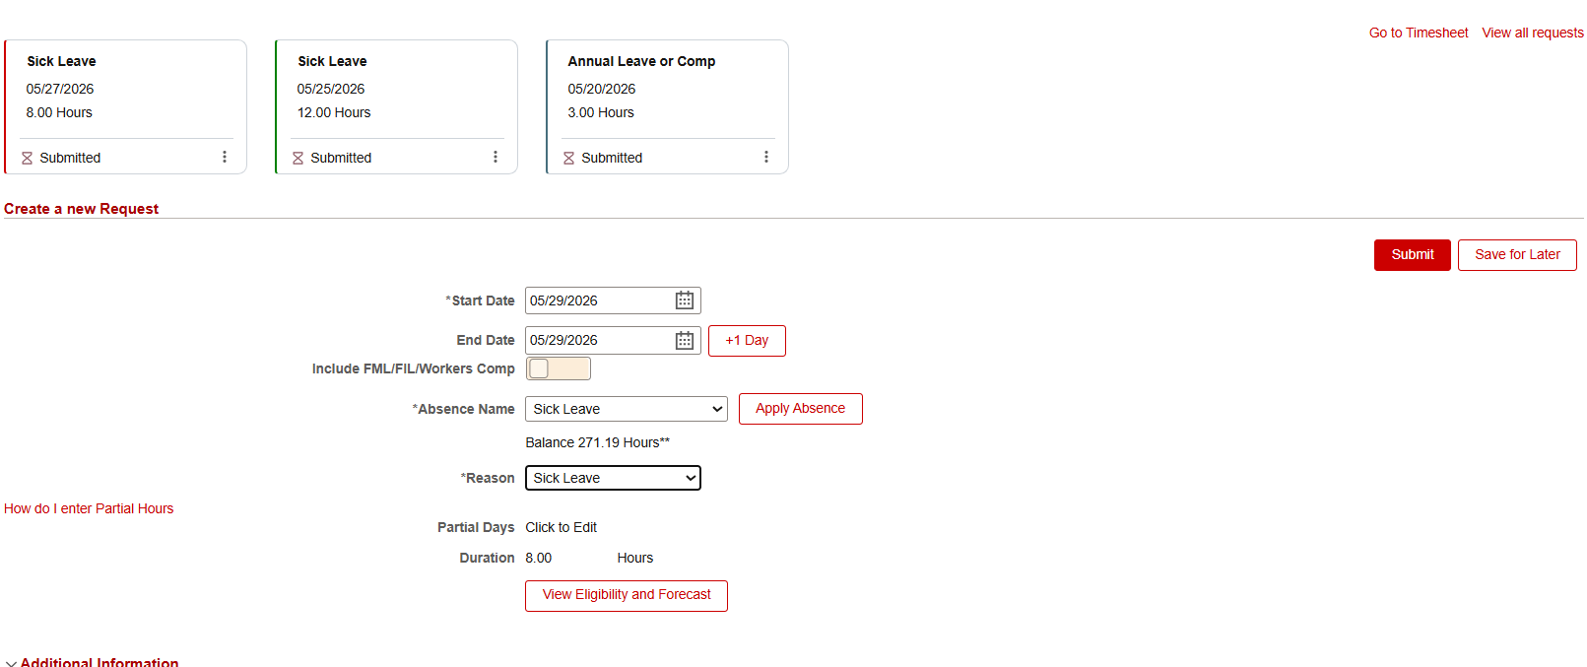Select the Annual Leave or Comp card title
Image resolution: width=1587 pixels, height=667 pixels.
(x=641, y=61)
